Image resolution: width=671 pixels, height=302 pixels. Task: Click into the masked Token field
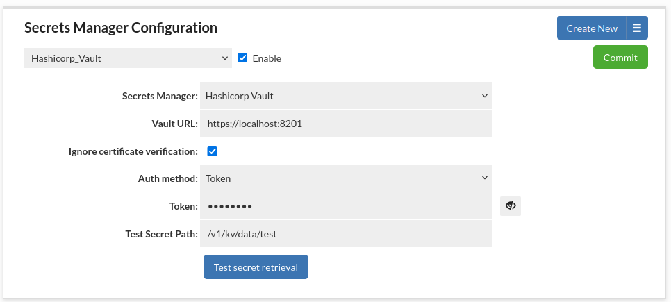345,206
